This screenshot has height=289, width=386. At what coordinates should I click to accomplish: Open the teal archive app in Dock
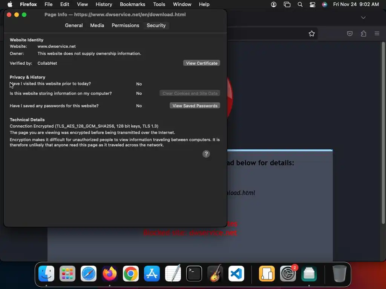[x=309, y=274]
